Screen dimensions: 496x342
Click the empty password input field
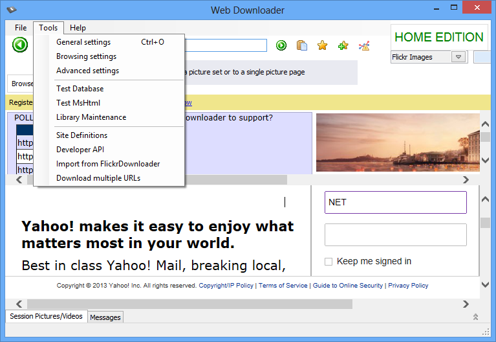[395, 235]
